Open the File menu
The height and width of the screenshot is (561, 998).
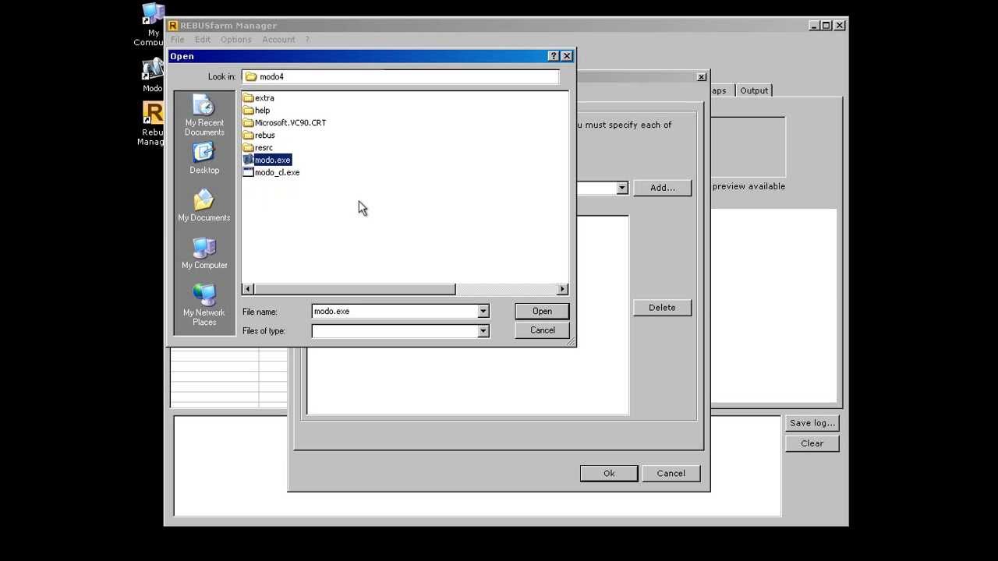(x=178, y=40)
